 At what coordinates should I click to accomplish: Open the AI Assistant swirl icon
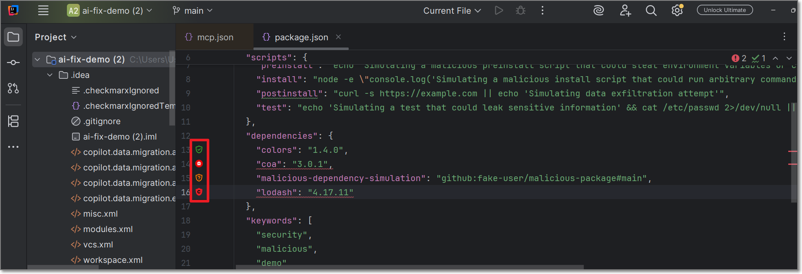[x=598, y=11]
